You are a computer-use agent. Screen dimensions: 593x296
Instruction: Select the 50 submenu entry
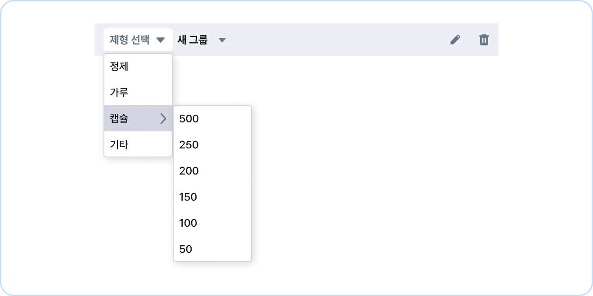212,249
